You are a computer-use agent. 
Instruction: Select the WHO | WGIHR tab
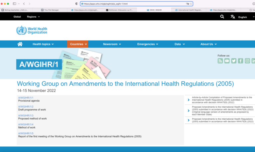154,10
